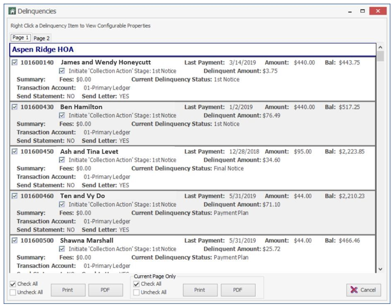Uncheck account 101600450 Ash and Tina Levet
This screenshot has width=392, height=306.
click(15, 151)
